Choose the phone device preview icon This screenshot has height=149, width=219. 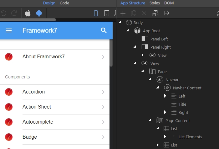[96, 13]
